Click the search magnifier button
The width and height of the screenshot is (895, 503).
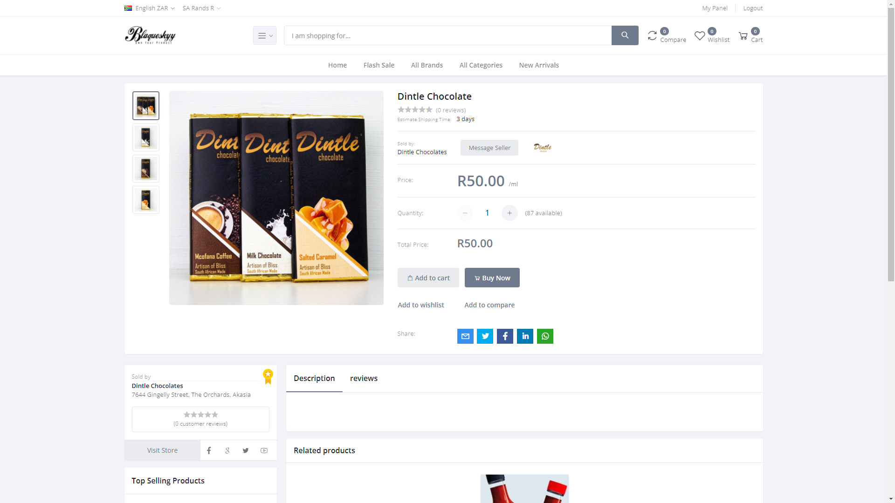pos(625,35)
